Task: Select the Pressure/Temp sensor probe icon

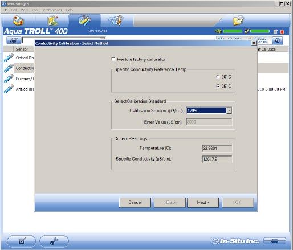Action: tap(9, 79)
